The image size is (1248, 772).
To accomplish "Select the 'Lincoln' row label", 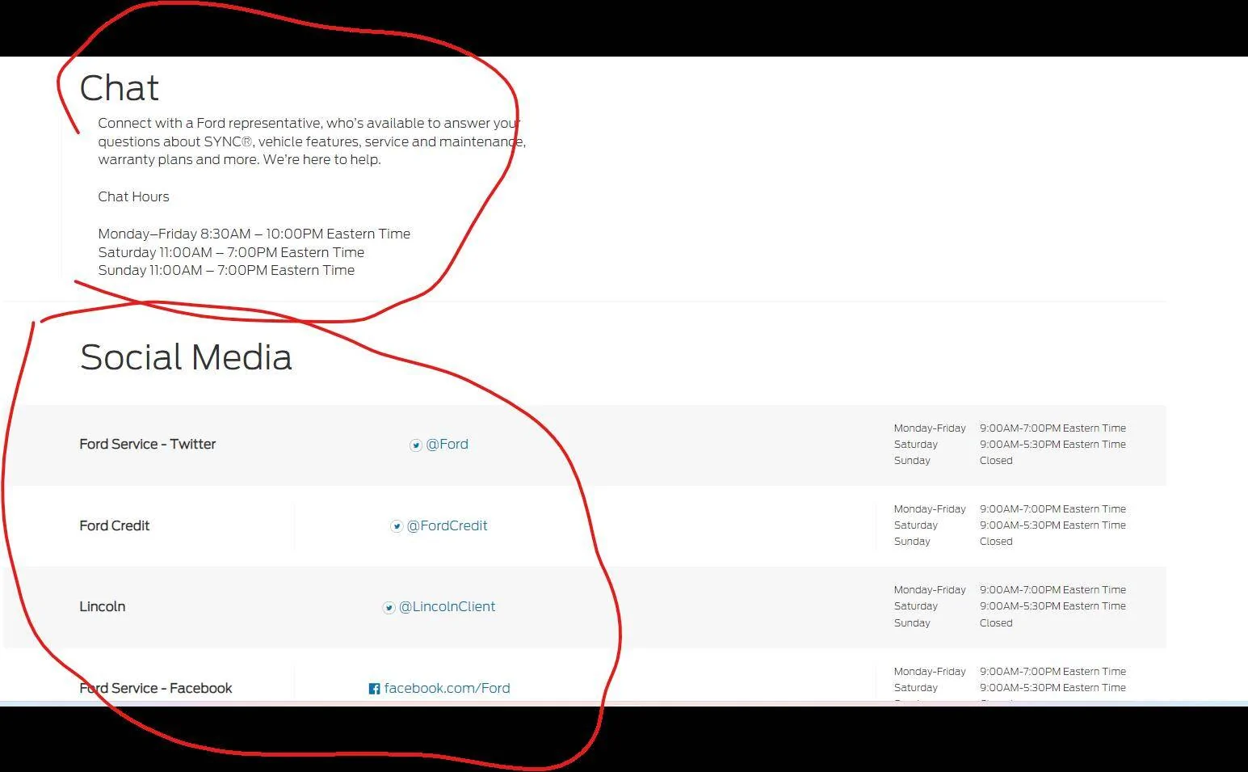I will click(x=103, y=606).
